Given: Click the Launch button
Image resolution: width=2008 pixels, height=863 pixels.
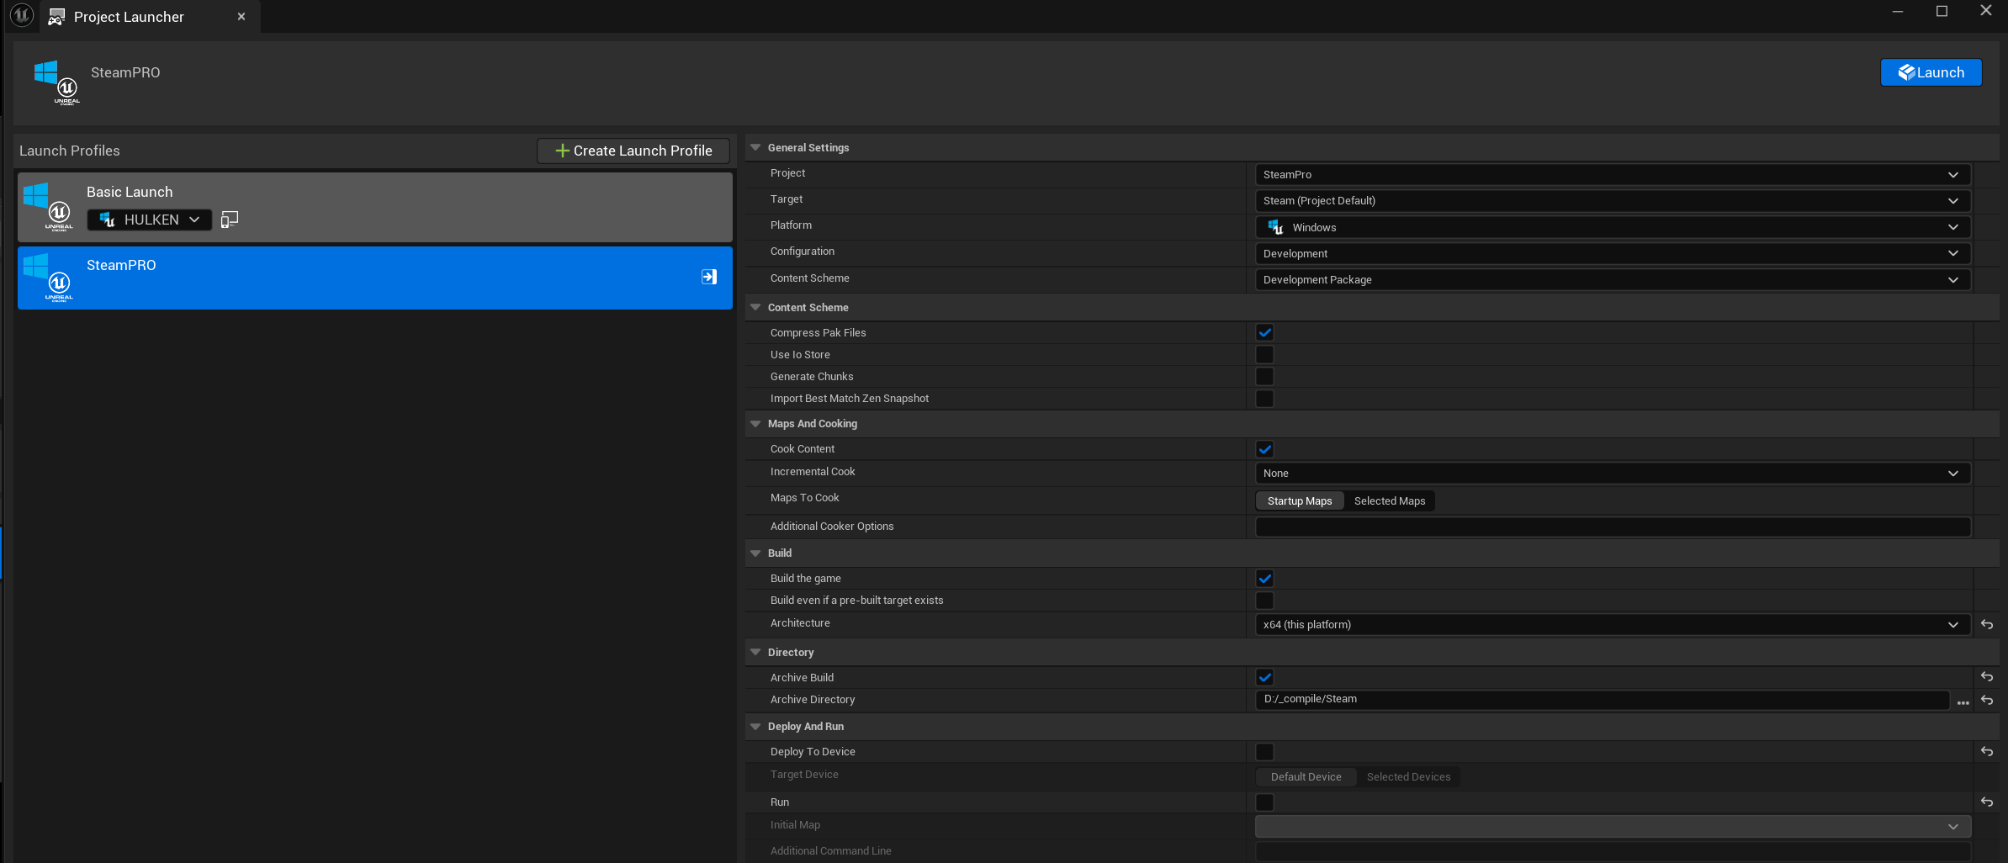Looking at the screenshot, I should pyautogui.click(x=1931, y=72).
